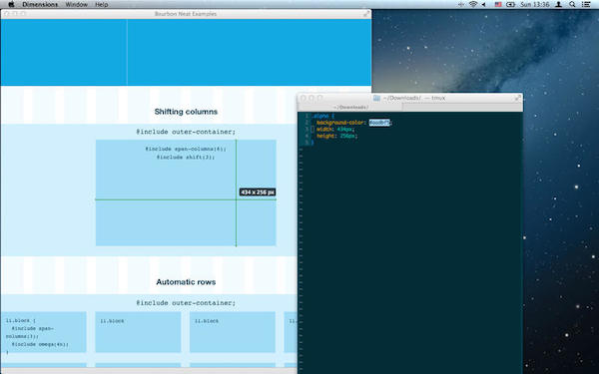
Task: Click the folder icon in tmux title
Action: pyautogui.click(x=376, y=98)
